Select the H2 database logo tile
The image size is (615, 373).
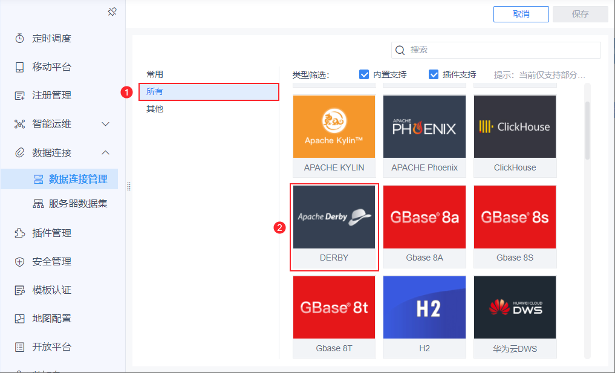pyautogui.click(x=425, y=308)
